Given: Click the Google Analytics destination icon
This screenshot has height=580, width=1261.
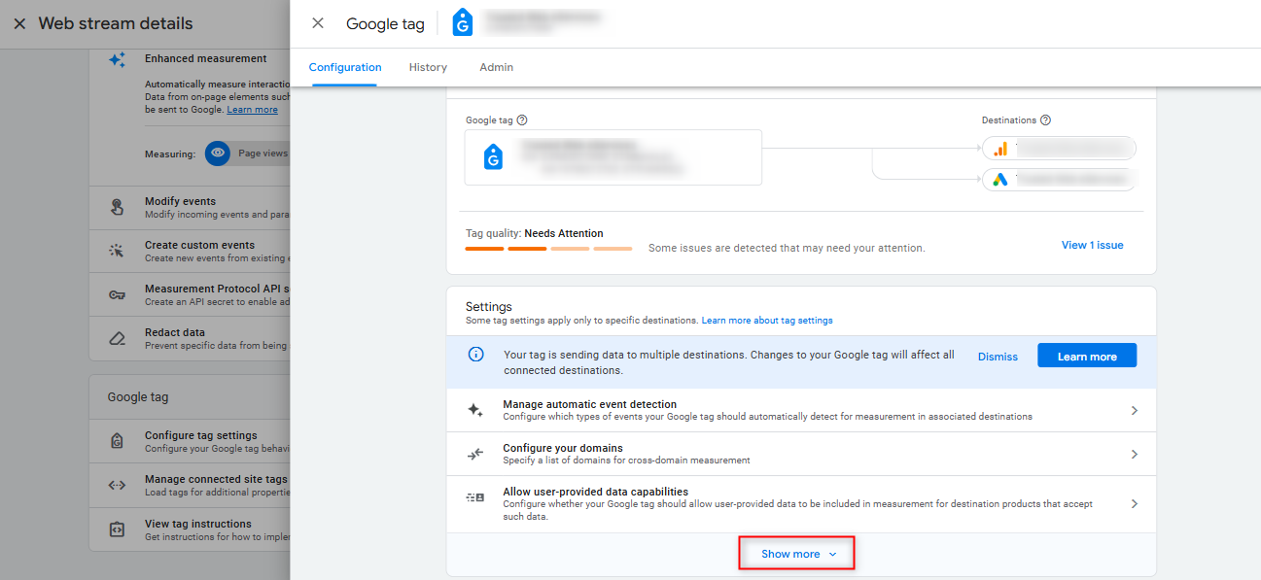Looking at the screenshot, I should click(1000, 149).
